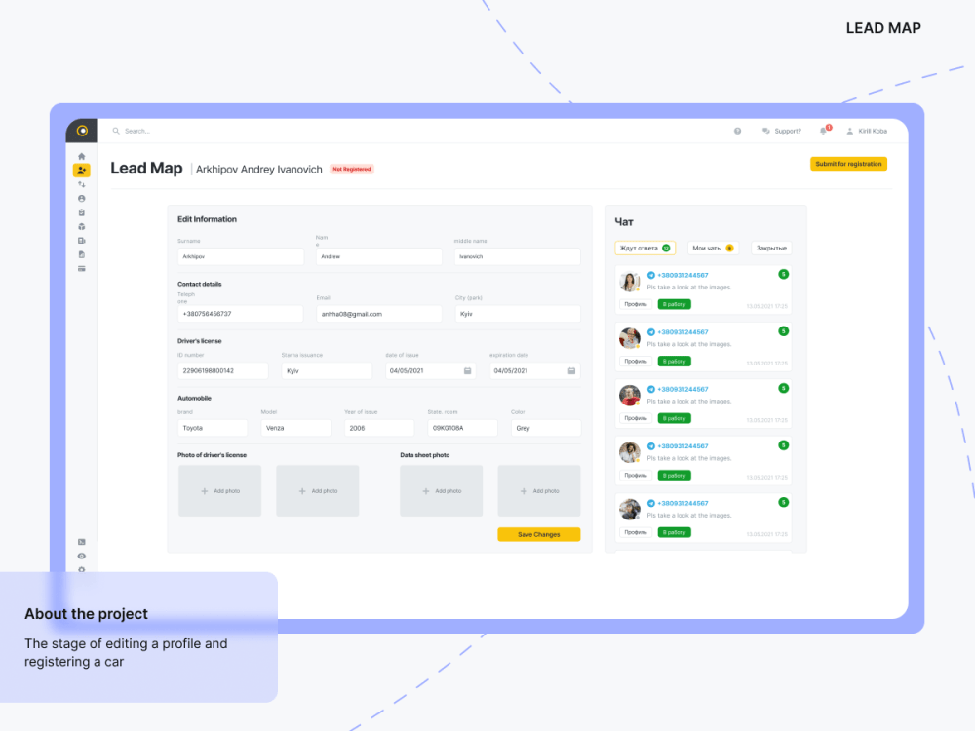Click the Model field Venza
975x731 pixels.
tap(296, 428)
